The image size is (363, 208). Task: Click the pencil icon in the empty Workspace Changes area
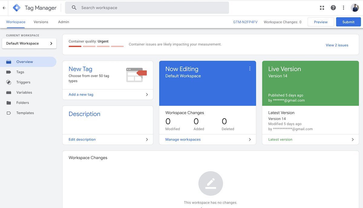pos(211,184)
